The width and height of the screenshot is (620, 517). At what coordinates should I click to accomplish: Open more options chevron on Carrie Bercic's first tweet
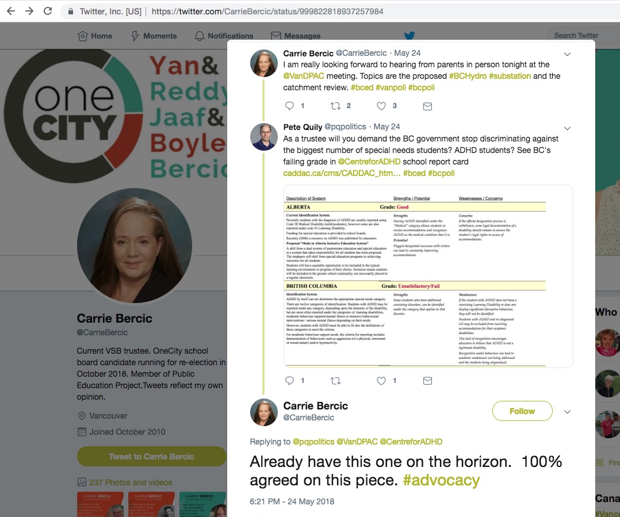tap(567, 54)
